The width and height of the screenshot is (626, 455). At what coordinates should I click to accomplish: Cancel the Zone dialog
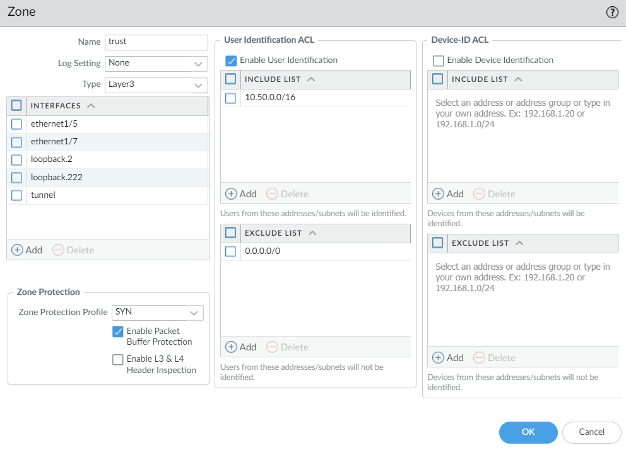591,432
